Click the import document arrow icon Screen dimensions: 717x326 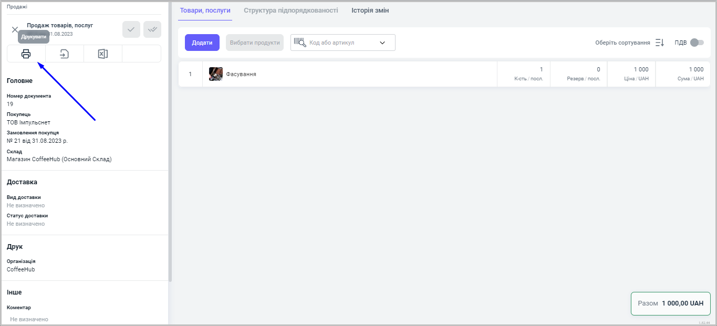[x=64, y=54]
